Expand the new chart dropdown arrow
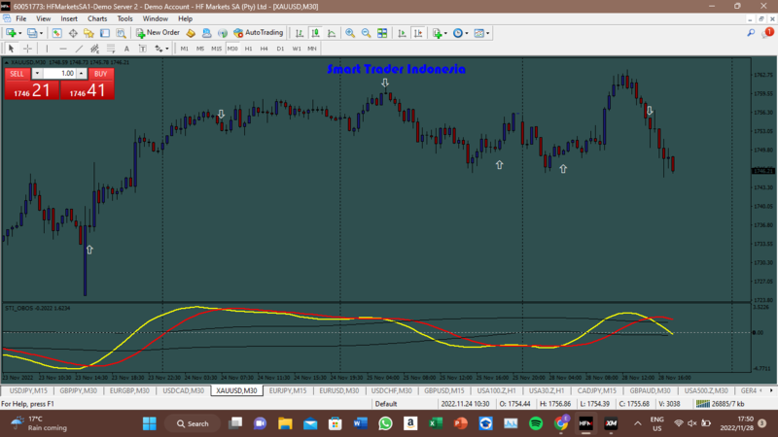Viewport: 778px width, 437px height. [x=19, y=33]
